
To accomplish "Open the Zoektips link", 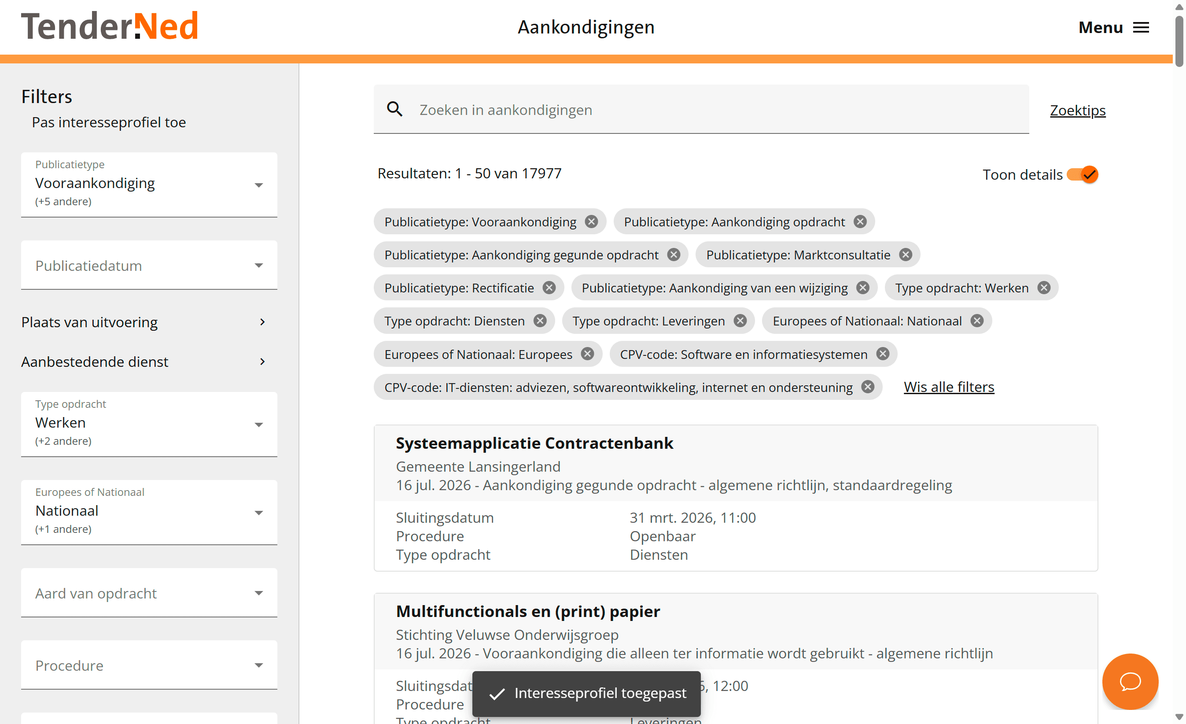I will pos(1077,110).
